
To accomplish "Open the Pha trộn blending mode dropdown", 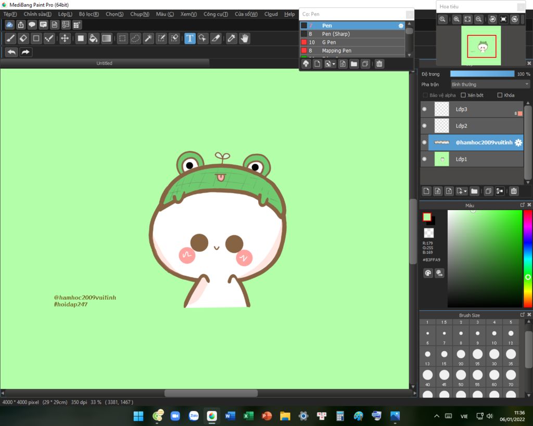I will point(490,84).
